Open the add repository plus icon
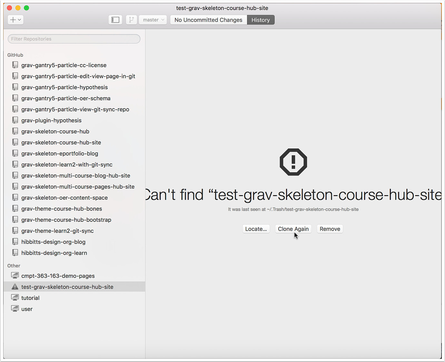 click(13, 20)
